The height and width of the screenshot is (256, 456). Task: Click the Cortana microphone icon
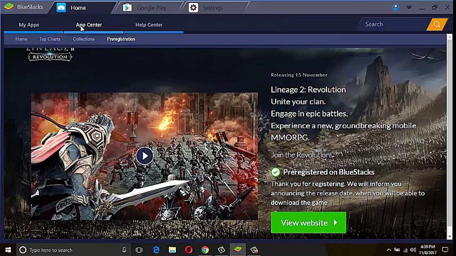(x=124, y=250)
